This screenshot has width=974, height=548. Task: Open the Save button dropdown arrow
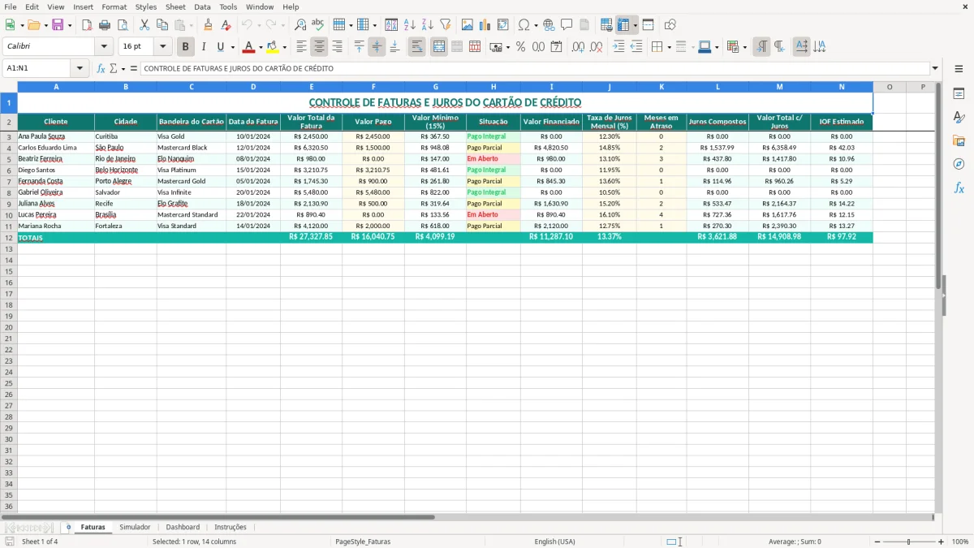tap(69, 25)
